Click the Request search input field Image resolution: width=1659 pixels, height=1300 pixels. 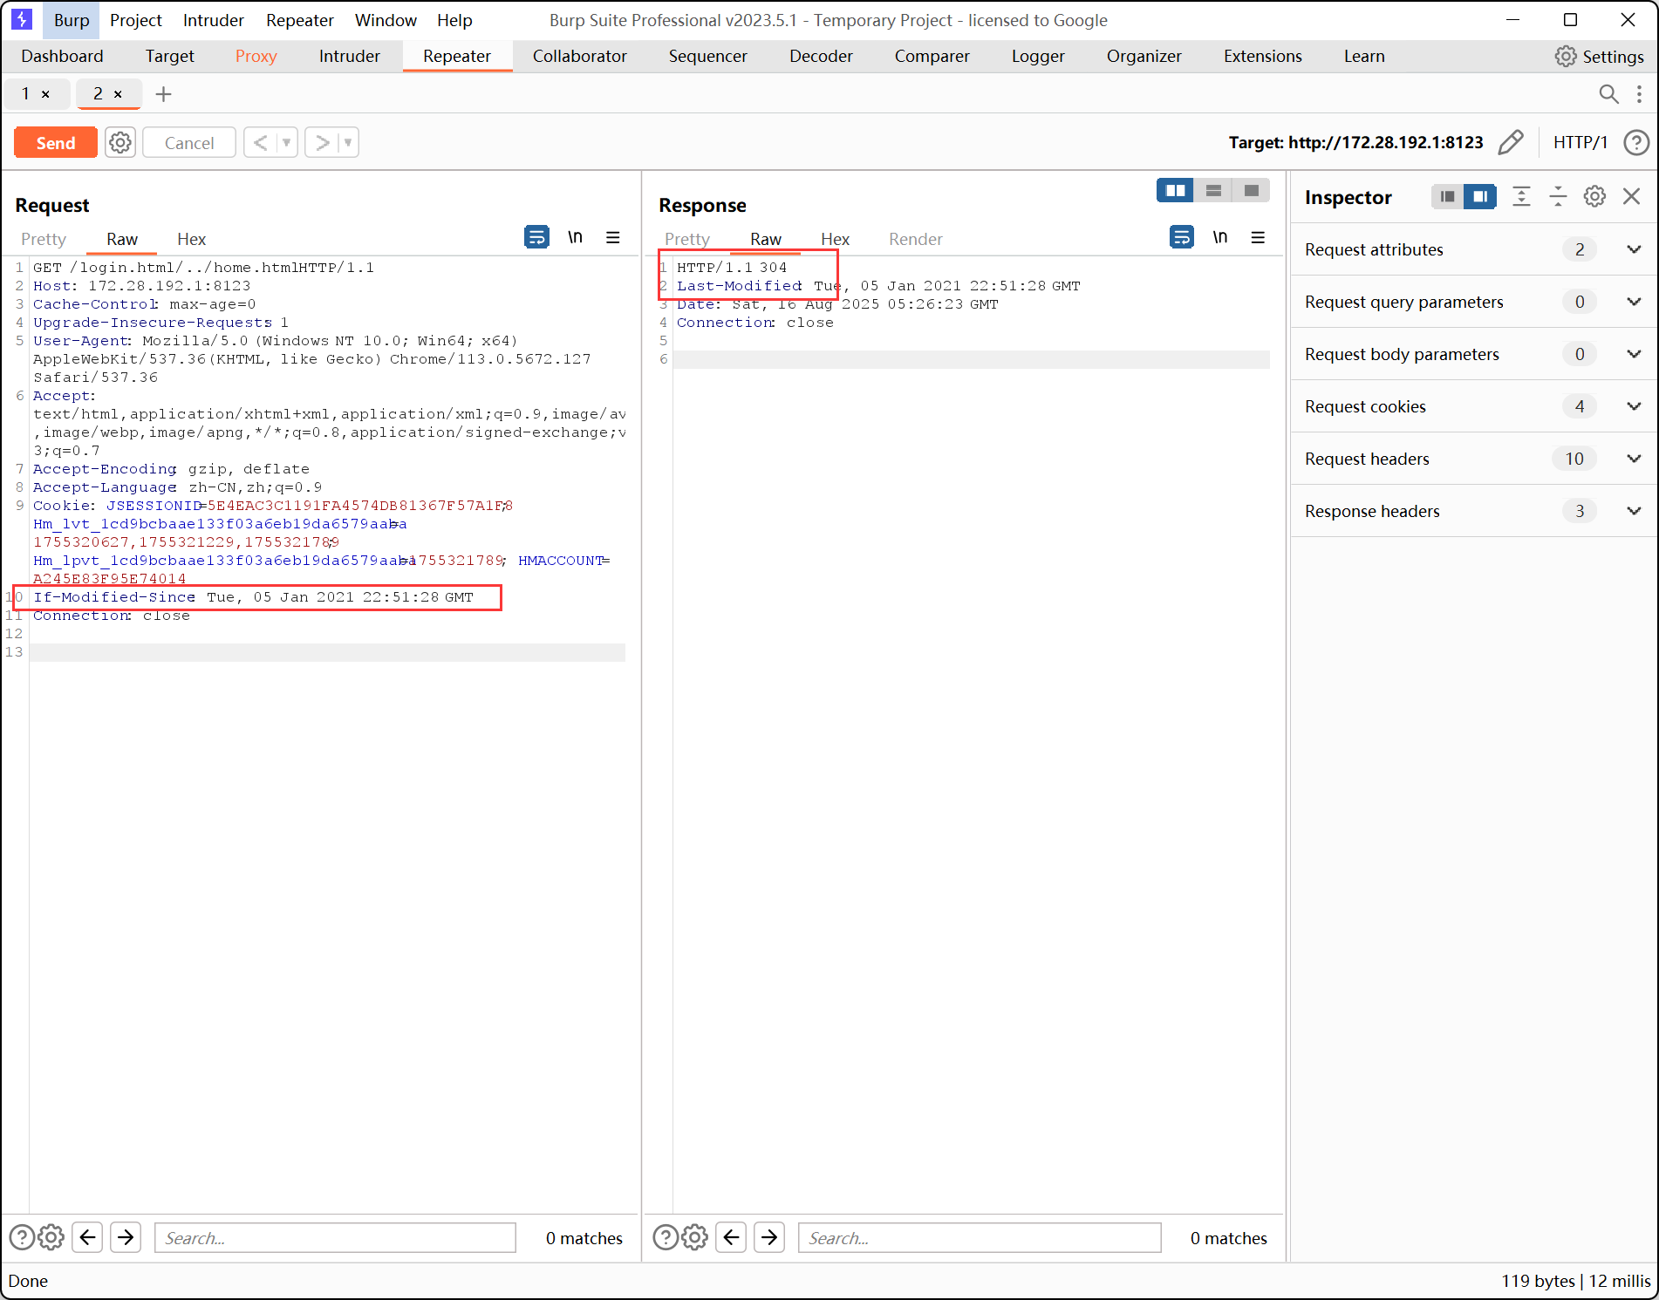[335, 1238]
